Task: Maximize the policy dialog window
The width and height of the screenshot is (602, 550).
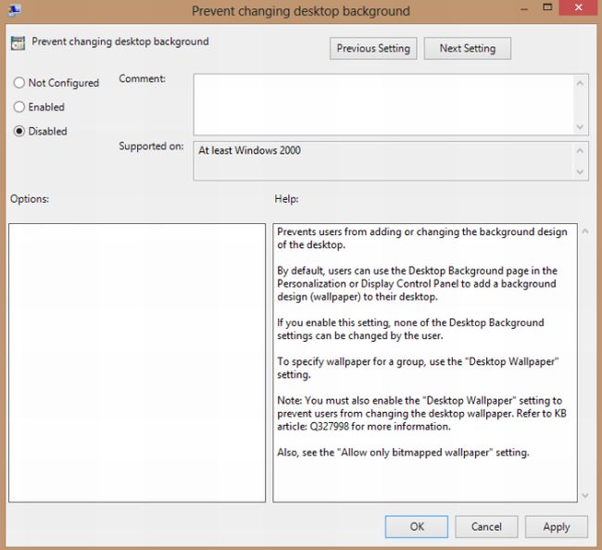Action: click(x=547, y=7)
